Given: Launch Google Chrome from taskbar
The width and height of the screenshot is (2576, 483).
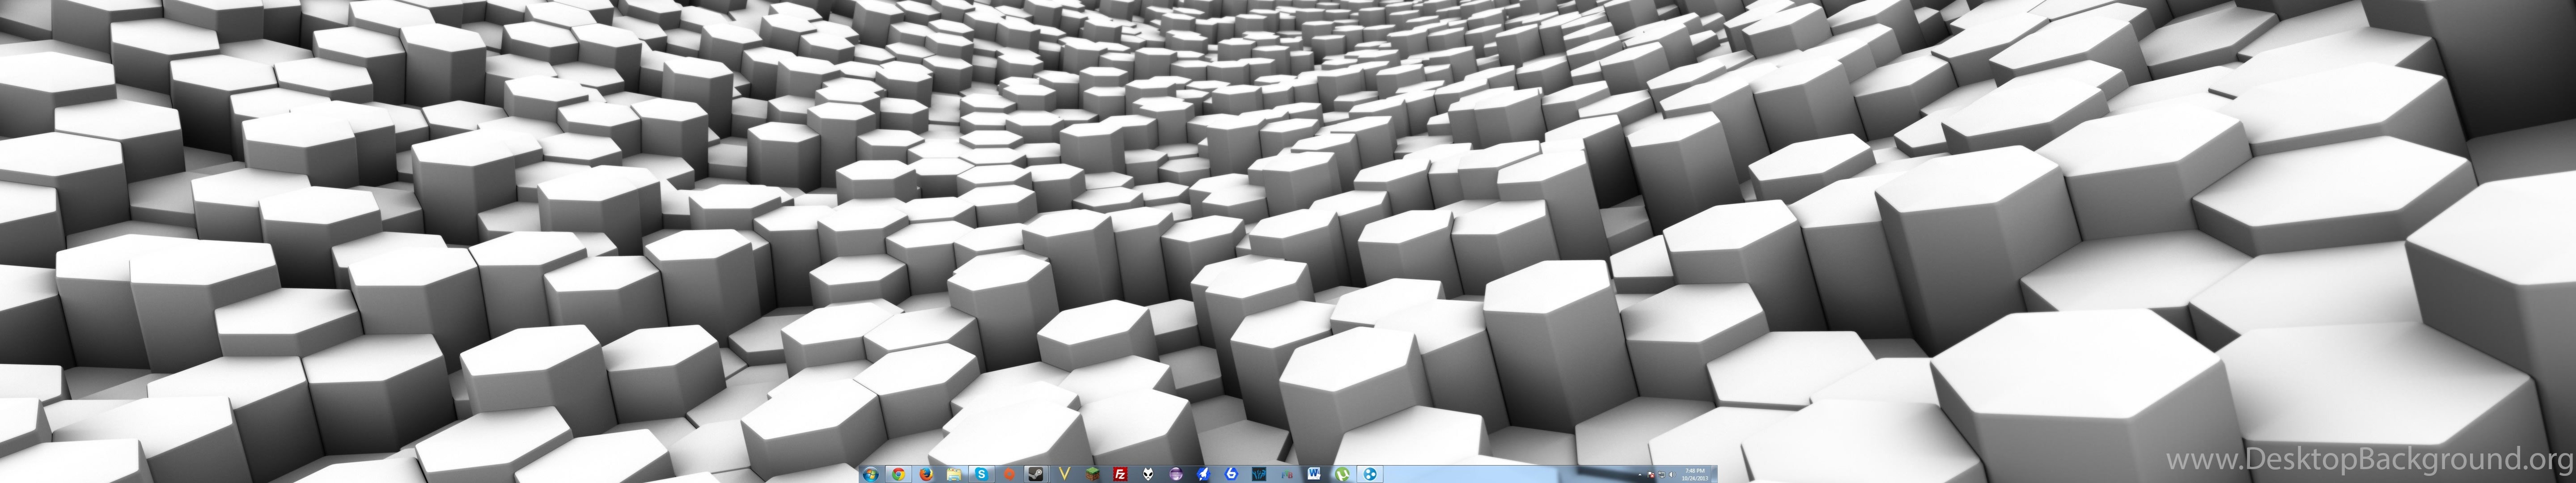Looking at the screenshot, I should [899, 474].
